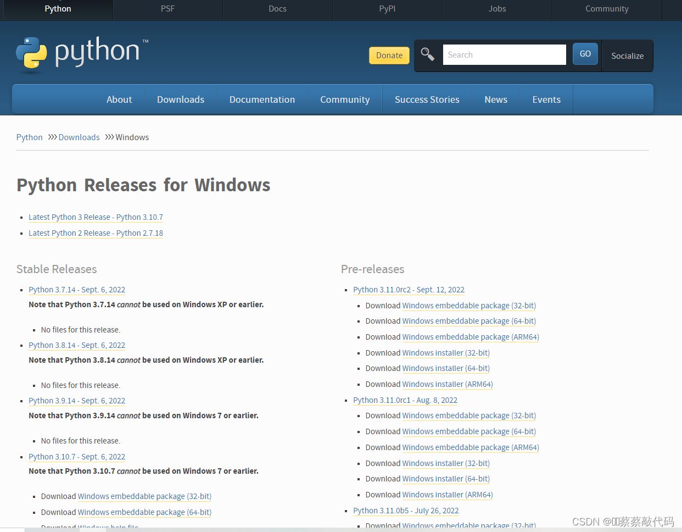Download 3.11.0rc2 Windows installer (64-bit)
This screenshot has height=532, width=682.
(446, 368)
